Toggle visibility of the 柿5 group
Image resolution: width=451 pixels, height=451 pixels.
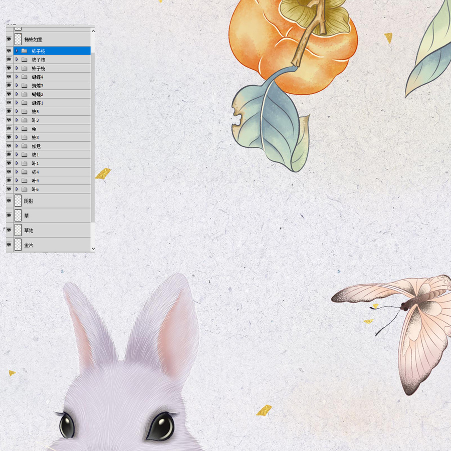pyautogui.click(x=9, y=111)
